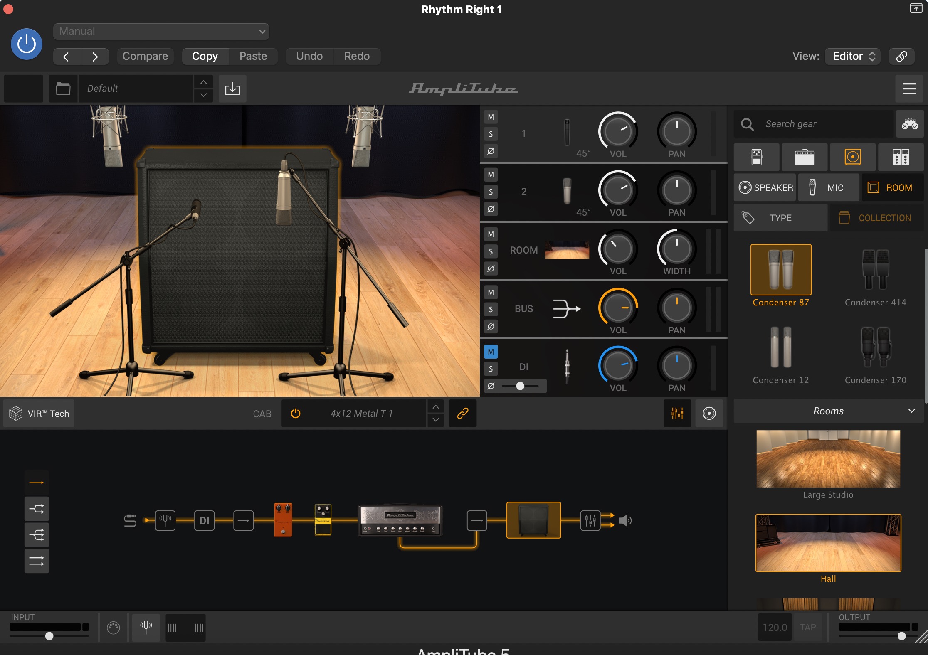The height and width of the screenshot is (655, 928).
Task: Click the Copy button
Action: [x=205, y=56]
